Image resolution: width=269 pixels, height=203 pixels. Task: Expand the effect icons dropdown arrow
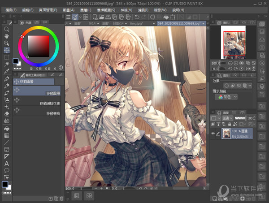click(250, 86)
